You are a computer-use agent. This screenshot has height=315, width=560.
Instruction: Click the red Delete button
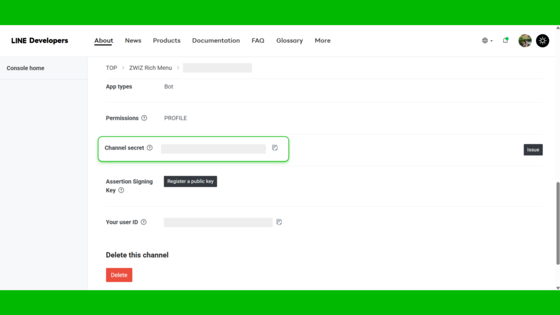coord(119,275)
